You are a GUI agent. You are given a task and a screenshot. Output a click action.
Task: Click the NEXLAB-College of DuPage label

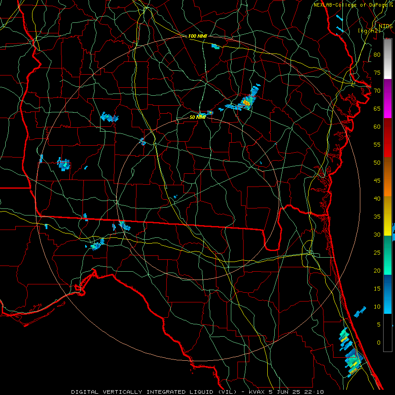click(x=351, y=5)
